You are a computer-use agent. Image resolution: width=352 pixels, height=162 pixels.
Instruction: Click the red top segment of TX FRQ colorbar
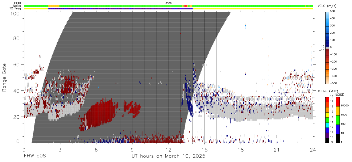tap(327, 99)
